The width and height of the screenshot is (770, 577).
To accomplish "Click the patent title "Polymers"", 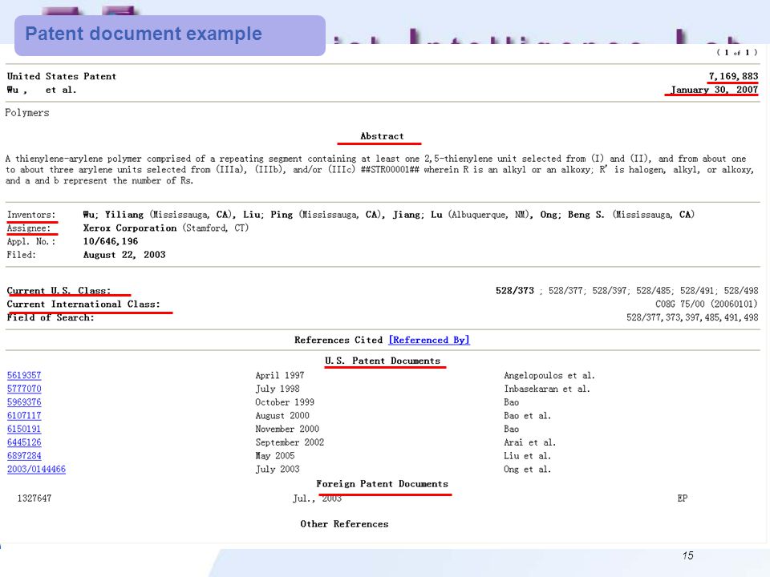I will click(x=27, y=113).
